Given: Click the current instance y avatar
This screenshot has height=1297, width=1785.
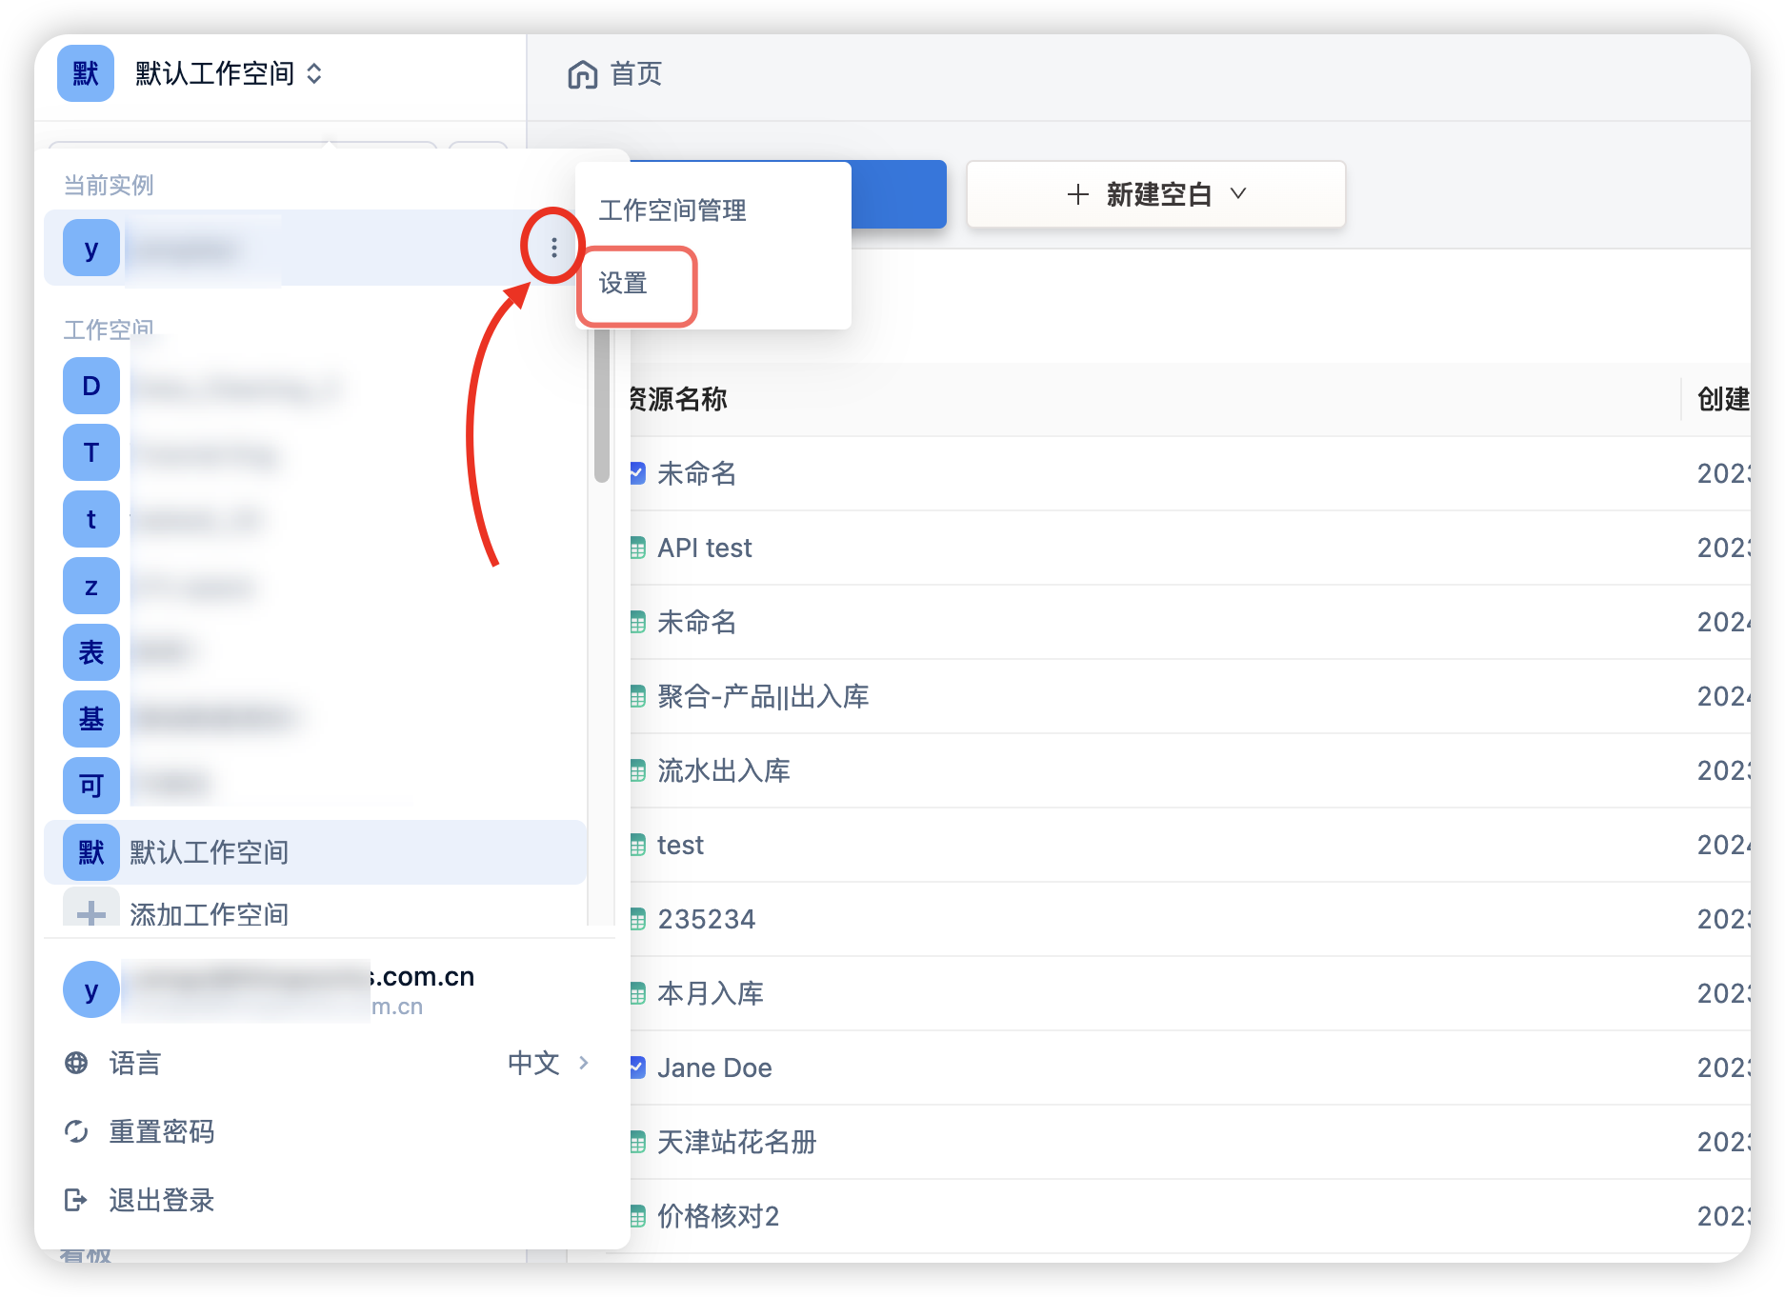Looking at the screenshot, I should (x=91, y=248).
